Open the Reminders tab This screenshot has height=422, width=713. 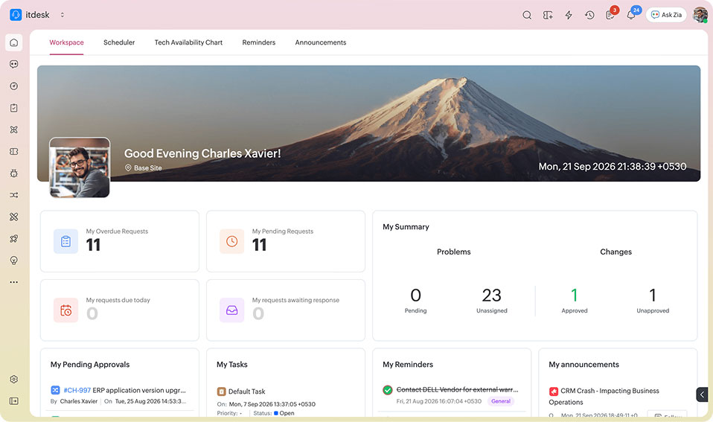[x=259, y=42]
